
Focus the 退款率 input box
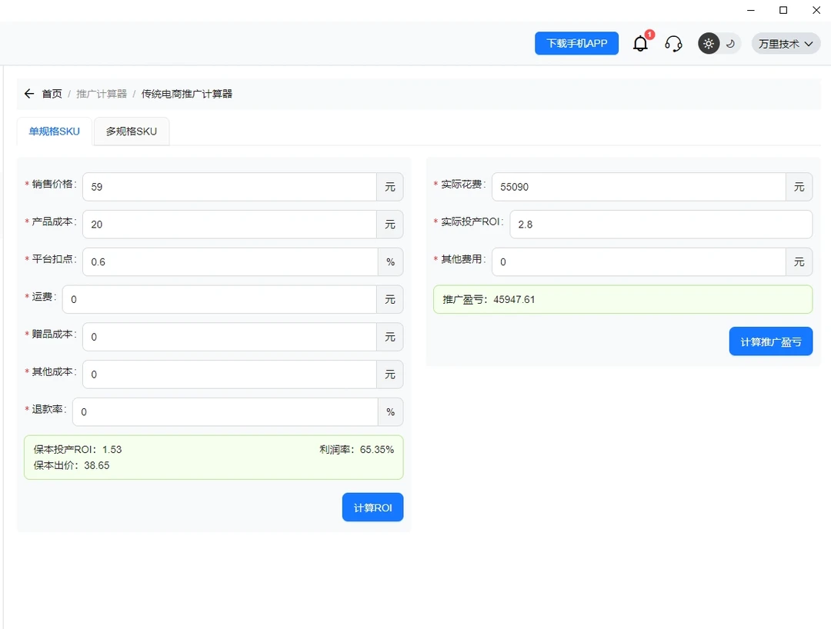225,412
